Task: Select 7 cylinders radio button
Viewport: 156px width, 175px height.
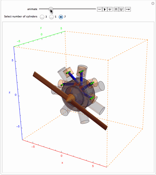Action: pyautogui.click(x=61, y=17)
